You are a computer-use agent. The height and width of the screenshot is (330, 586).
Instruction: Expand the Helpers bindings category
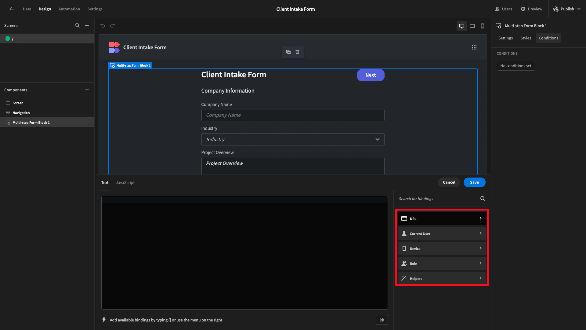pyautogui.click(x=442, y=278)
